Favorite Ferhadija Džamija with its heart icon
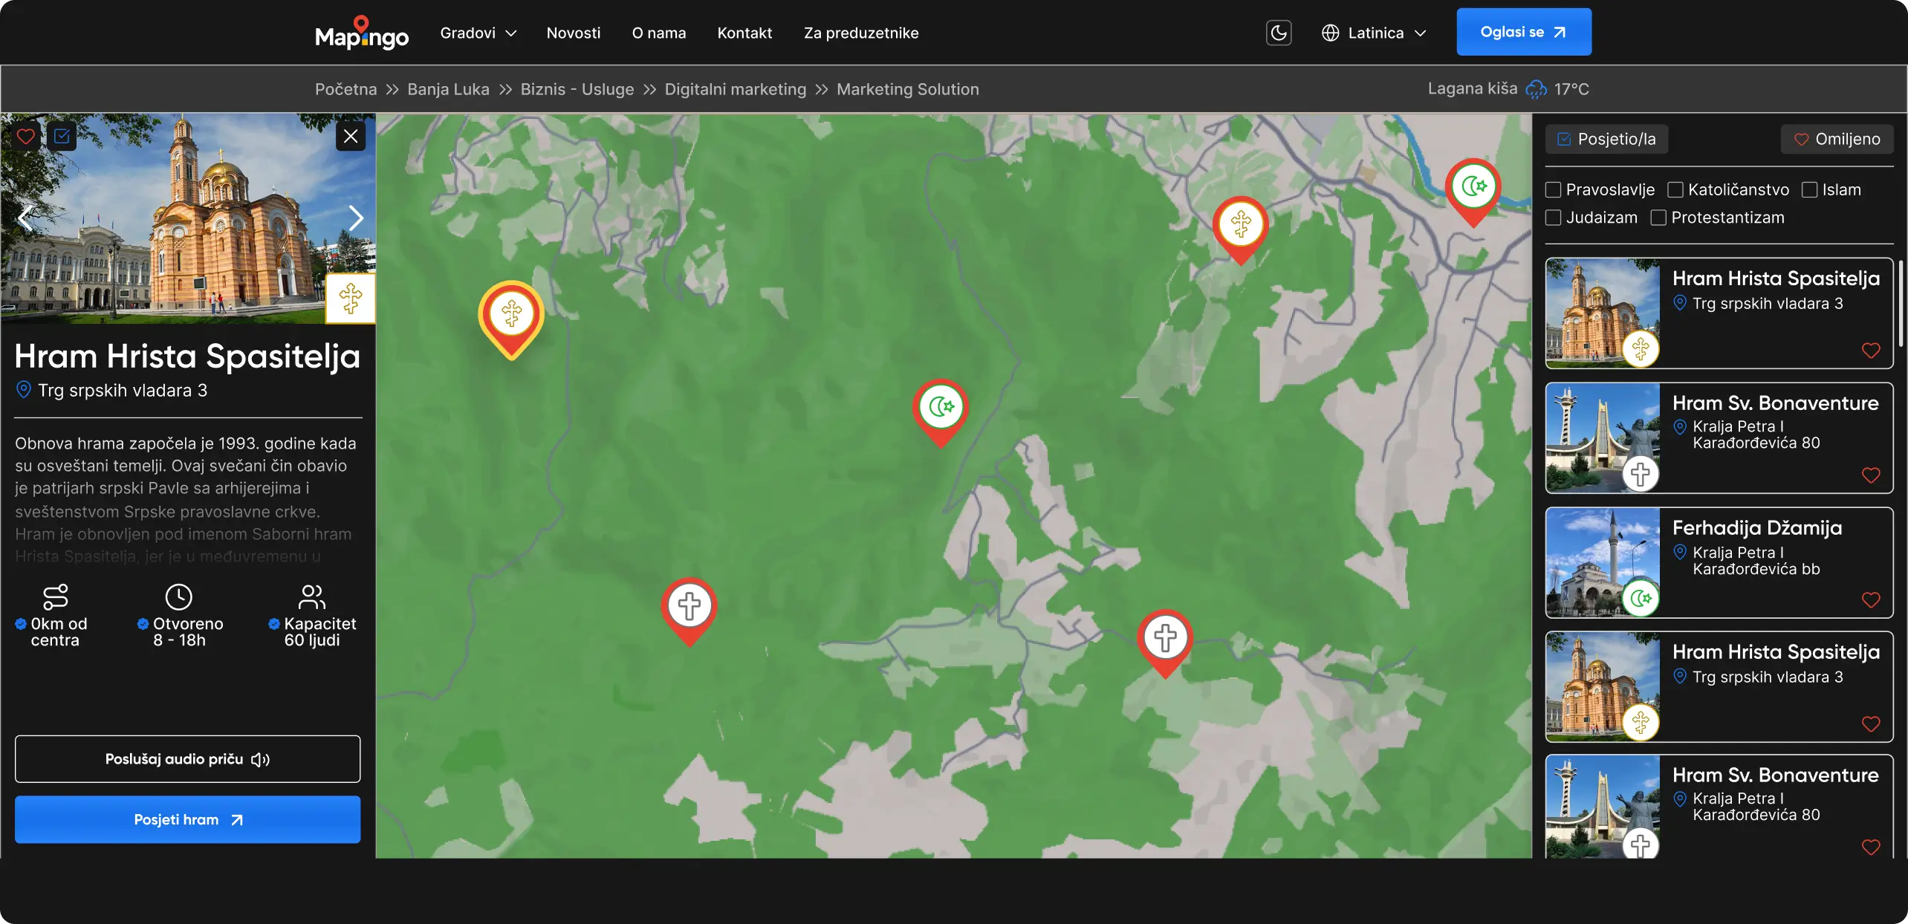 coord(1871,599)
